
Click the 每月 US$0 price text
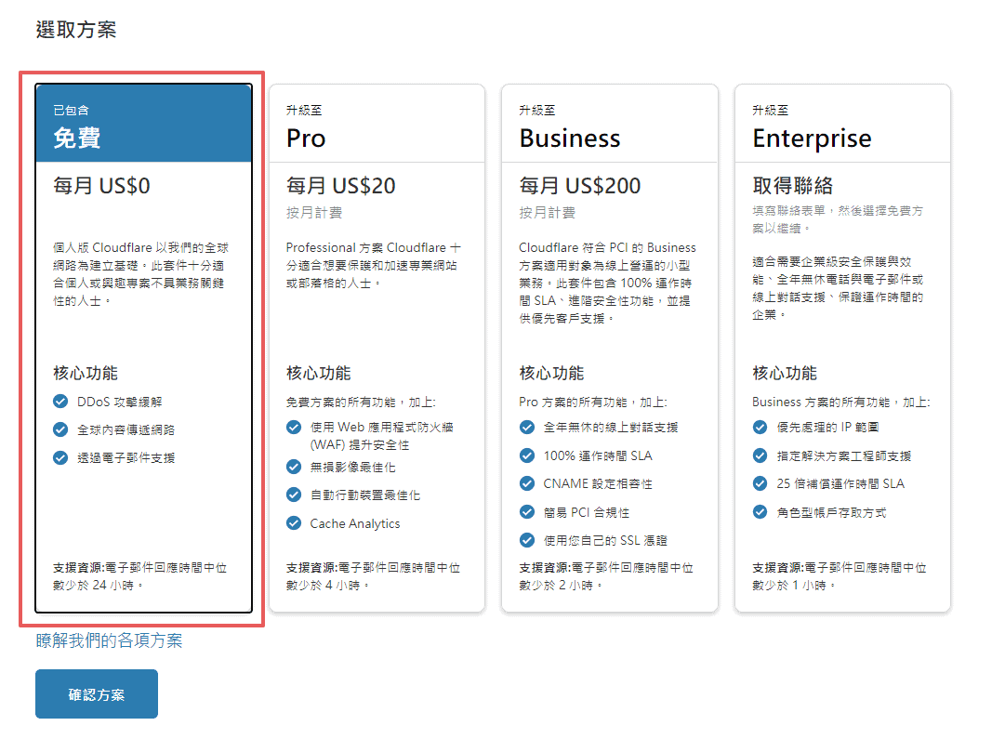click(101, 186)
